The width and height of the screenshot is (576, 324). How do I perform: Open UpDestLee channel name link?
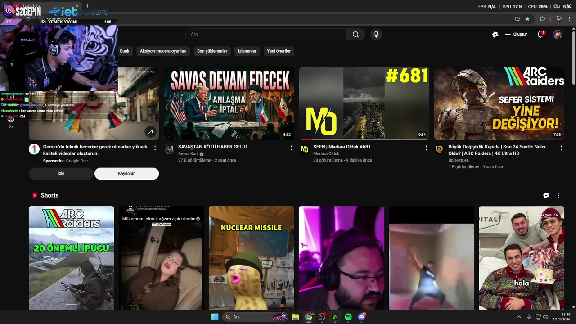[459, 160]
